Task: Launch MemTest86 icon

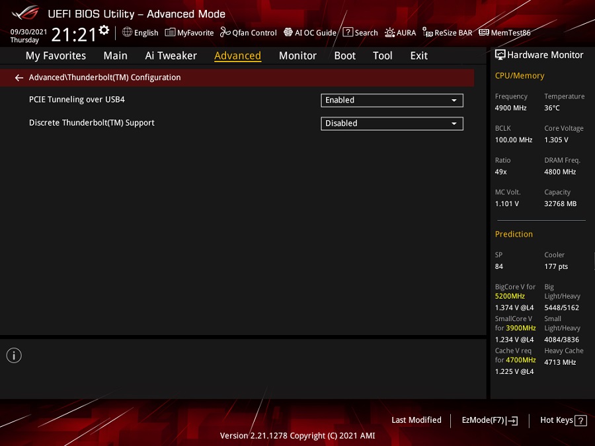Action: pos(483,32)
